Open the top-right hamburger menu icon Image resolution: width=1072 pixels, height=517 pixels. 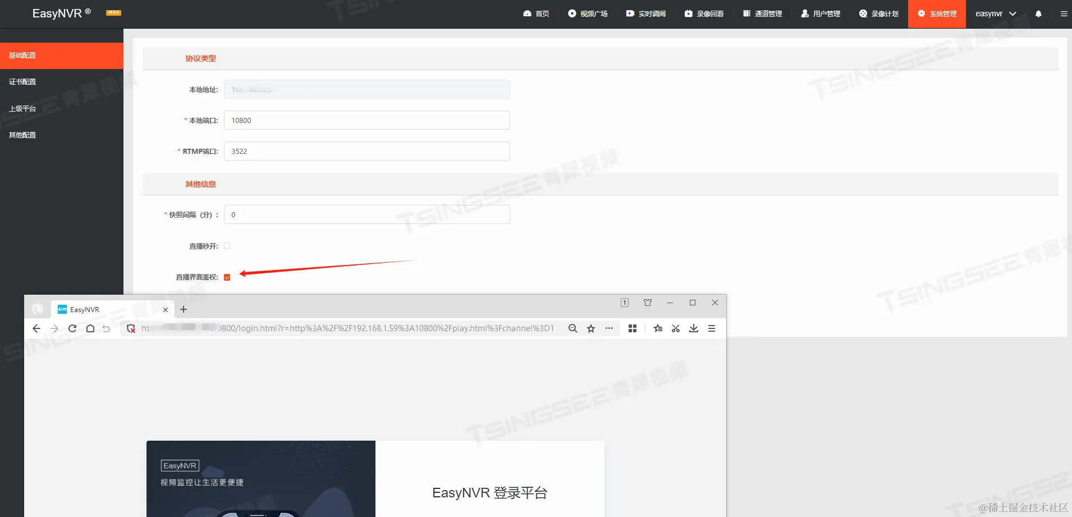[1064, 13]
